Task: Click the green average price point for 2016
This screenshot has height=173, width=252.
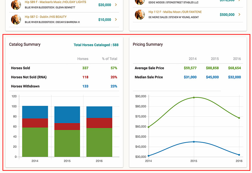Action: click(x=239, y=118)
